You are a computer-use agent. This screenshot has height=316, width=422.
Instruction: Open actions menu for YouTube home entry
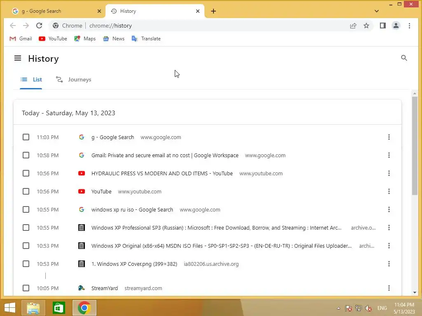tap(389, 191)
